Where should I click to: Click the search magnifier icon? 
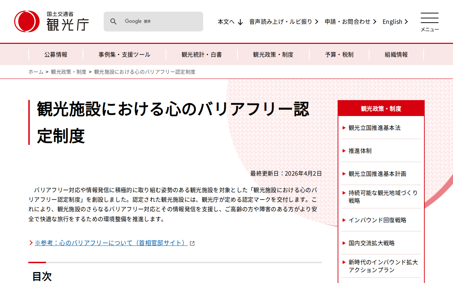[x=113, y=22]
